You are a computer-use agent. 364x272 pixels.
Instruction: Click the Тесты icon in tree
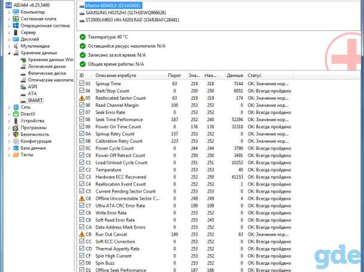16,154
